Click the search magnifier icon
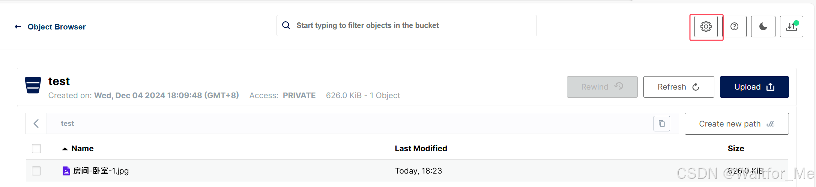This screenshot has height=187, width=816. pyautogui.click(x=286, y=25)
